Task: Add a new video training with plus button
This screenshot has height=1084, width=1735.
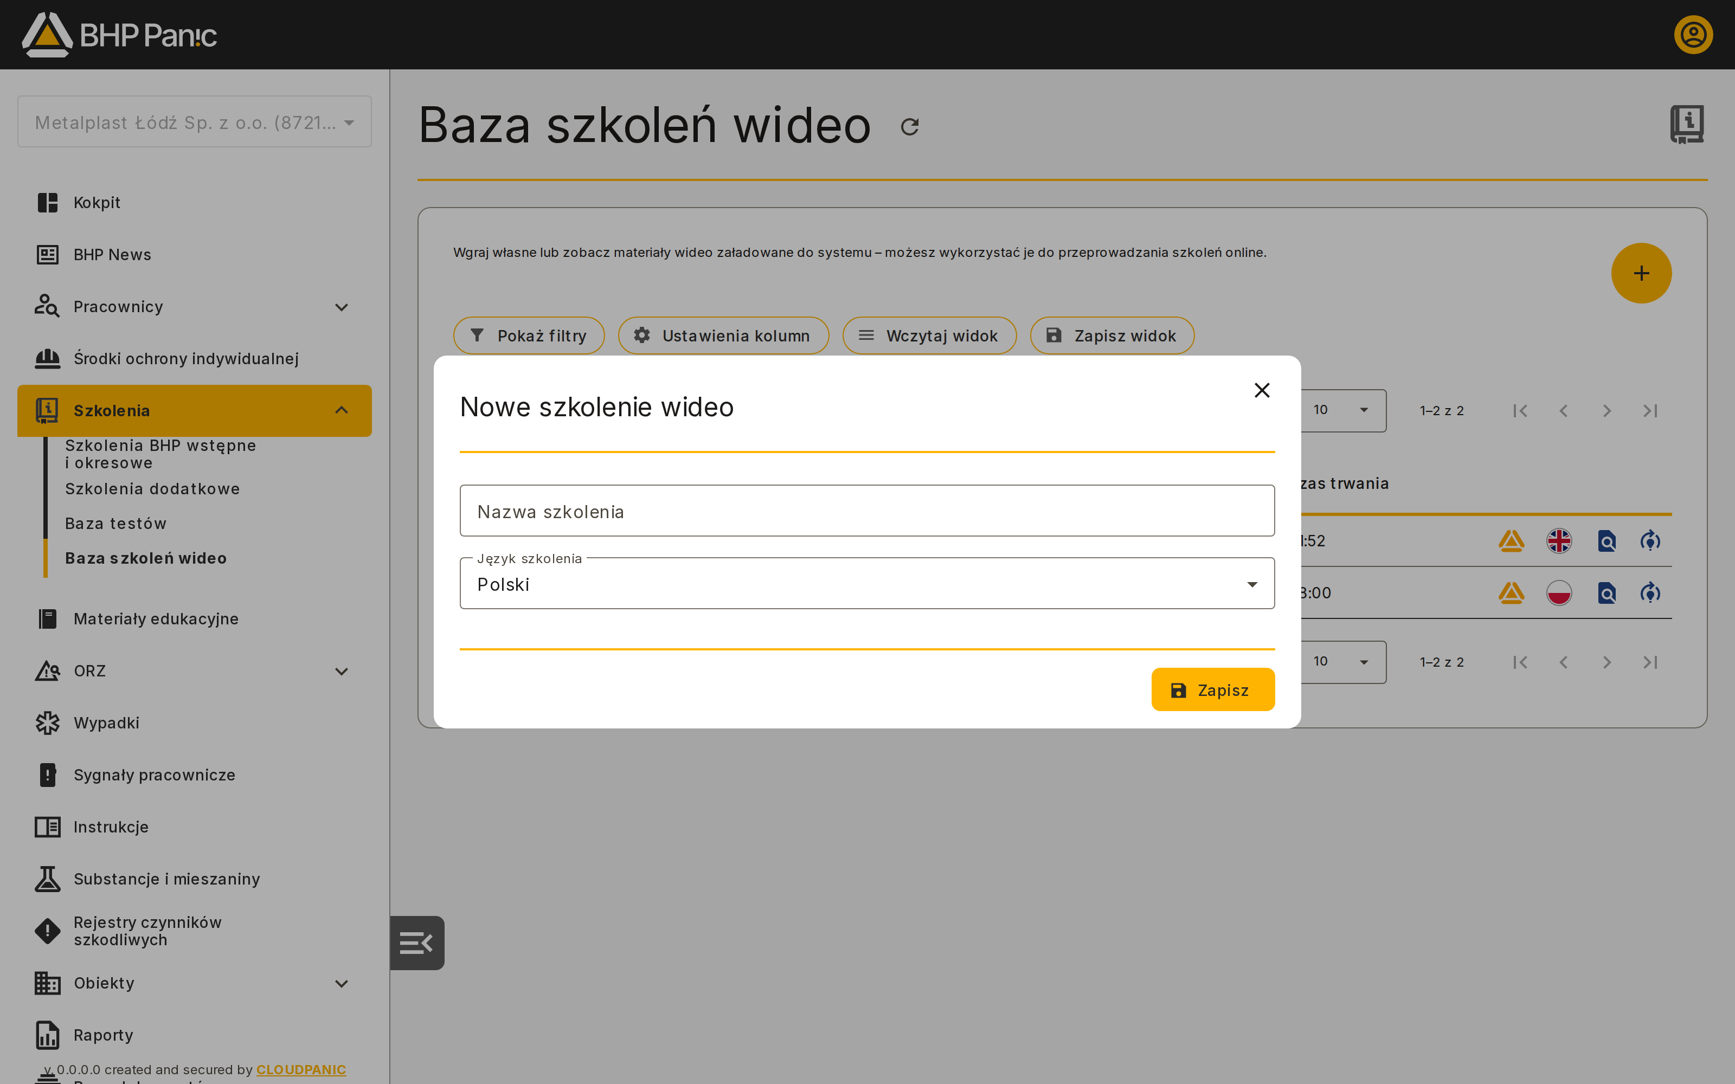Action: pos(1641,273)
